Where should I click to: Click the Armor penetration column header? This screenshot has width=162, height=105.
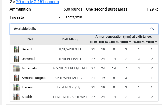pos(123,37)
